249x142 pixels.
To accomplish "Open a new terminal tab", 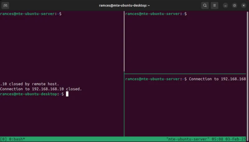I will click(5, 6).
